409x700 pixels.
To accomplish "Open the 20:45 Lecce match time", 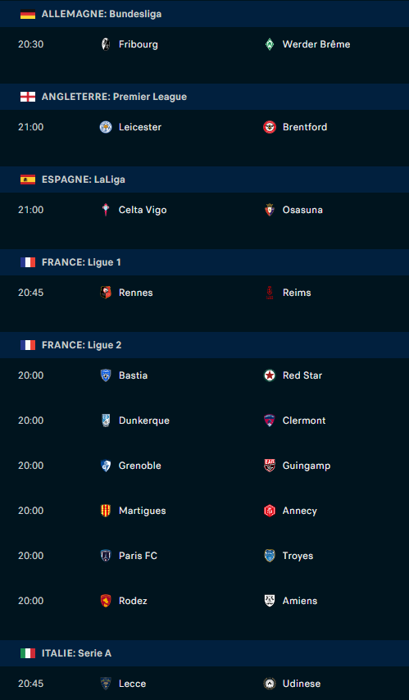I will (x=31, y=684).
